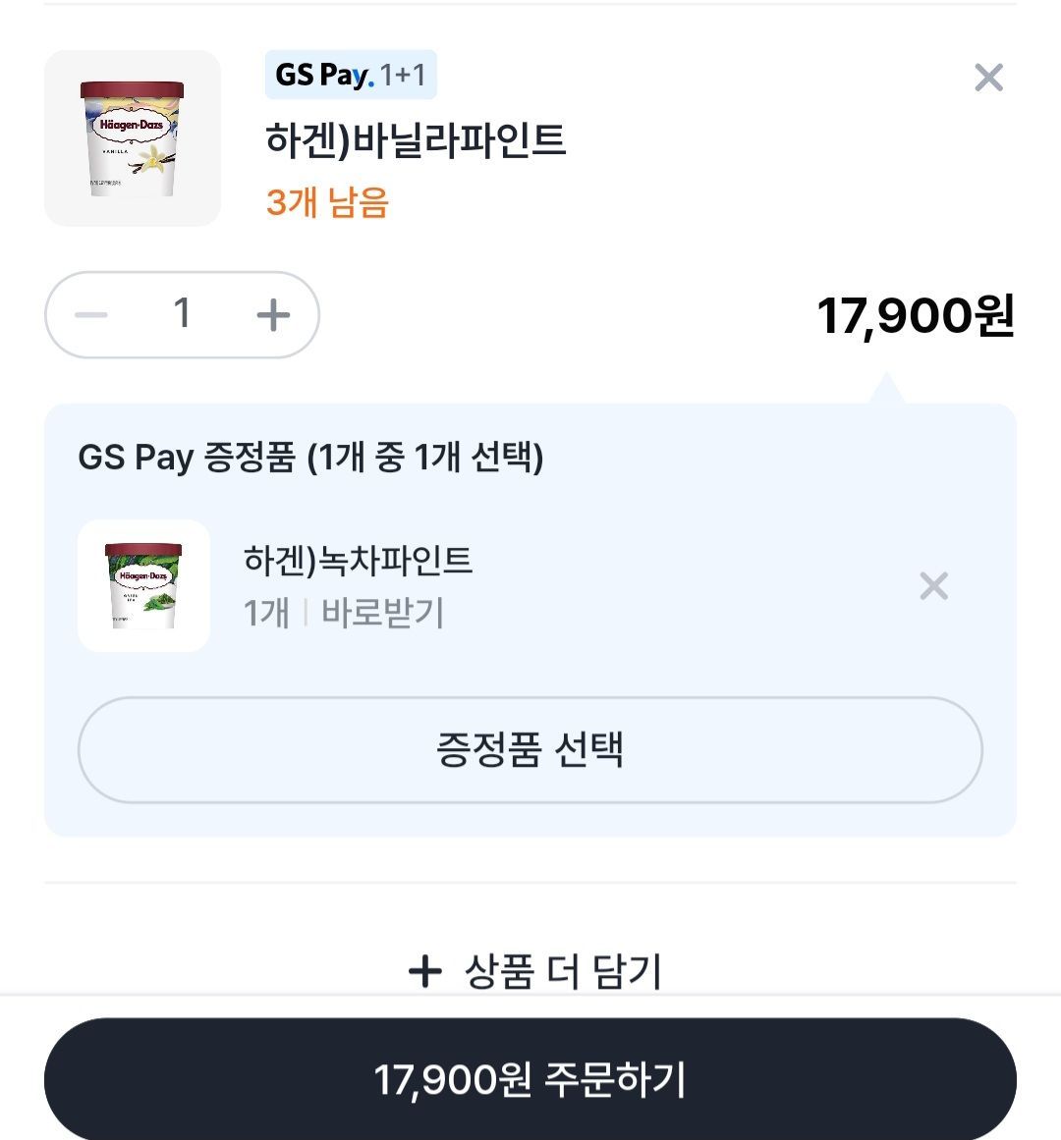Image resolution: width=1061 pixels, height=1140 pixels.
Task: Click the quantity value field showing 1
Action: point(182,315)
